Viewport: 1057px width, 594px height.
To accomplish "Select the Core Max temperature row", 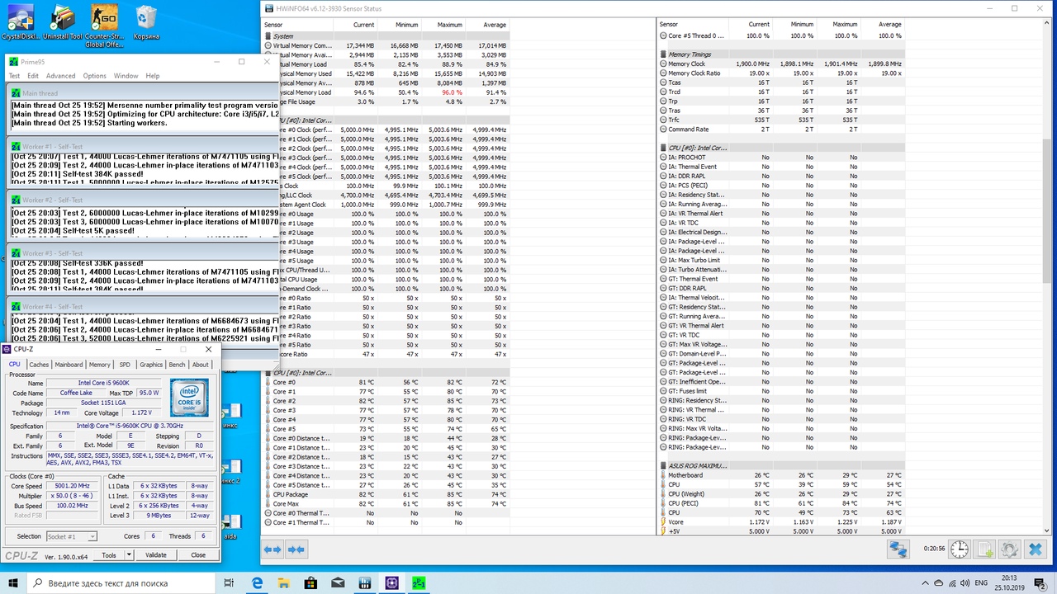I will pos(386,504).
